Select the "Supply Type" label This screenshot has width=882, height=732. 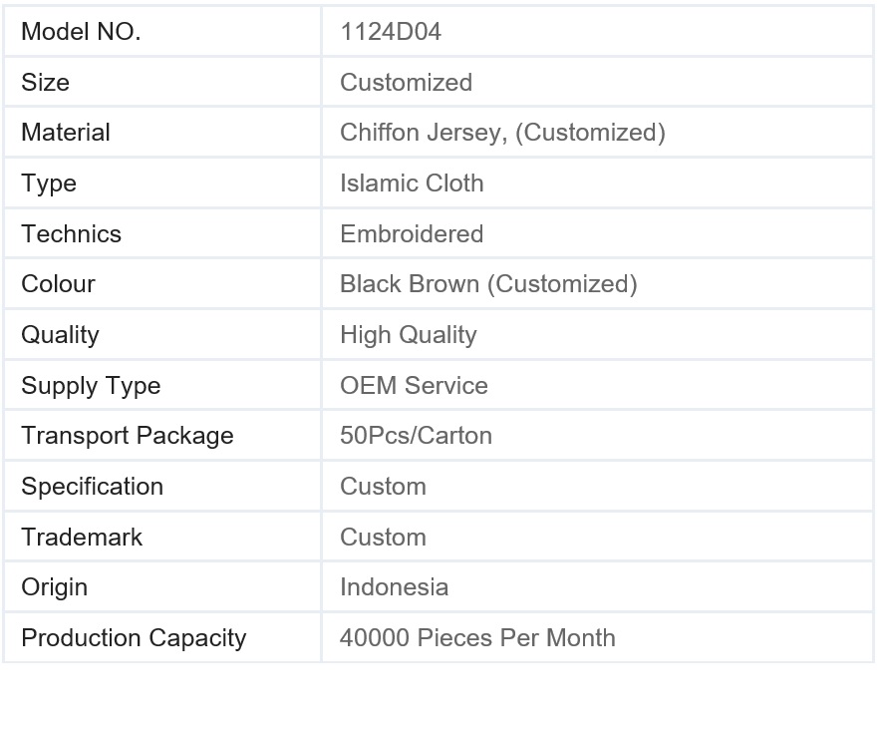(x=91, y=386)
